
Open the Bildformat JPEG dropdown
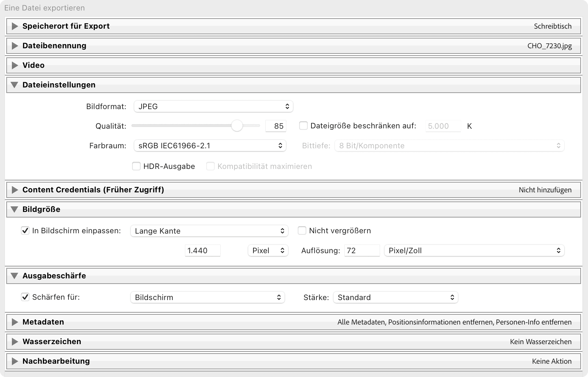coord(213,107)
